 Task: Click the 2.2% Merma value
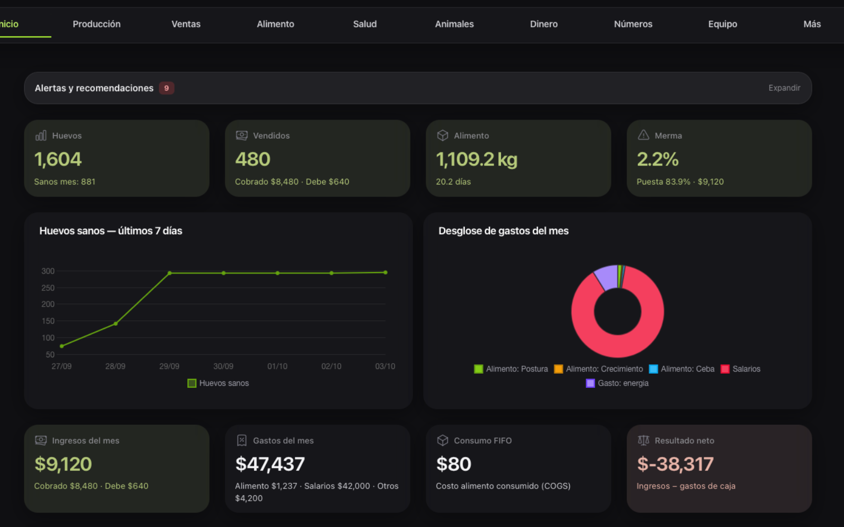658,159
